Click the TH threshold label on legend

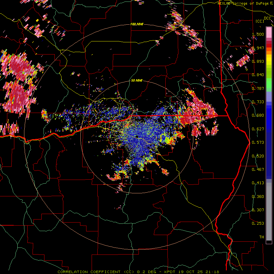point(262,237)
